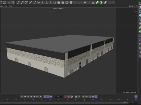Click the green cube generator icon
The height and width of the screenshot is (105, 141).
[97, 2]
